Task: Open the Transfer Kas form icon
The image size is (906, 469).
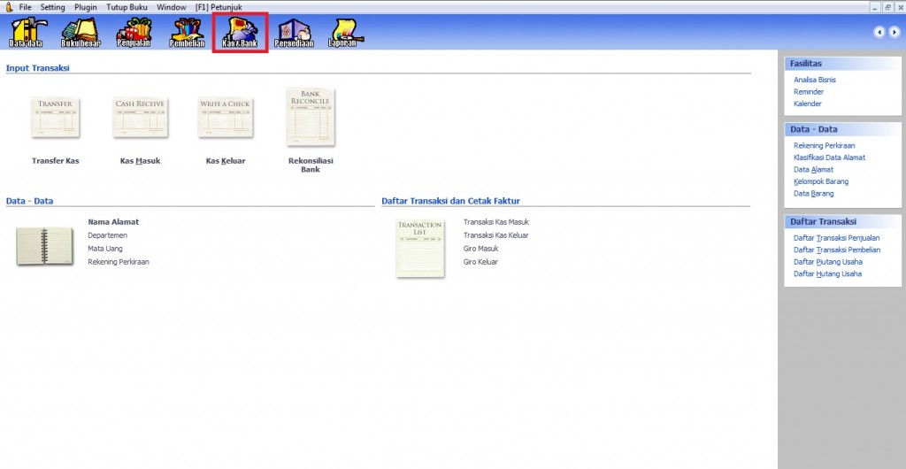Action: tap(55, 118)
